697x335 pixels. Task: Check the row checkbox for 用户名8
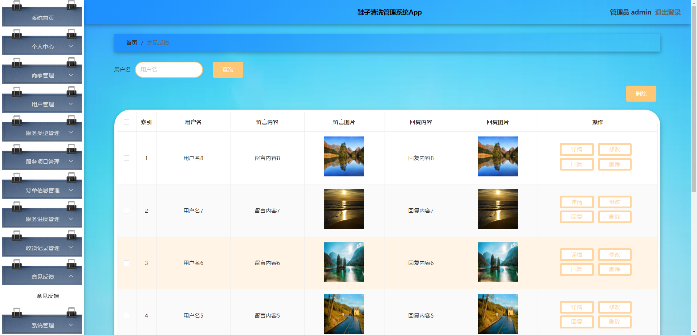(126, 158)
